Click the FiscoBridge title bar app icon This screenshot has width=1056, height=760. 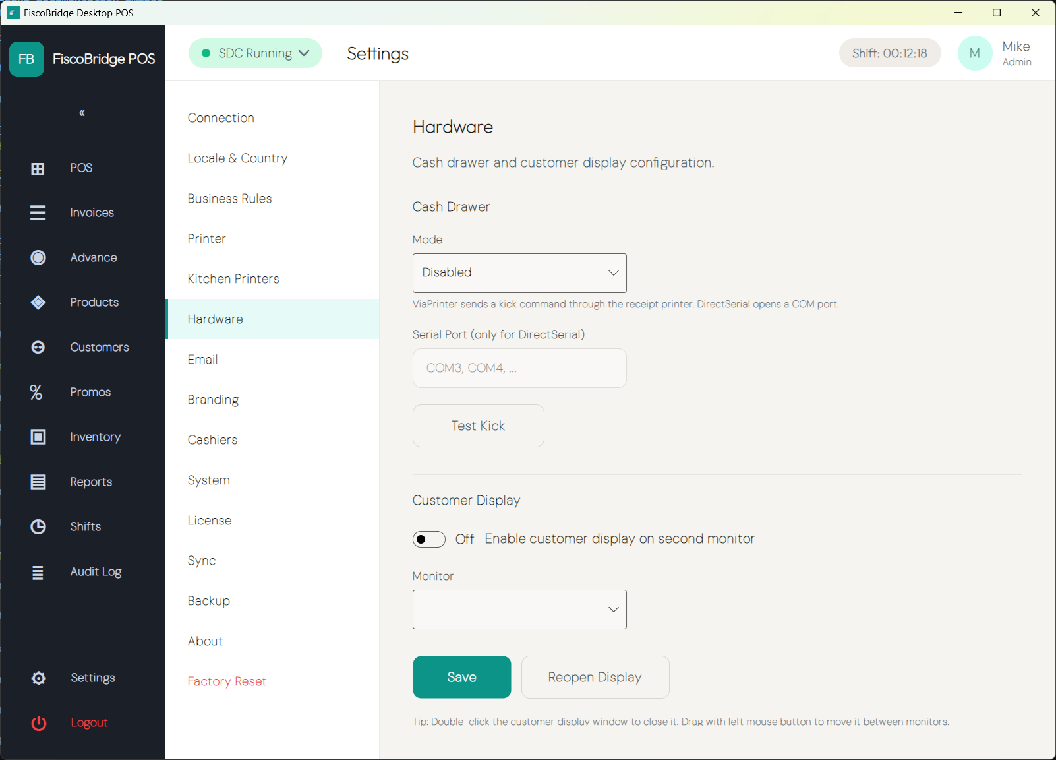click(x=13, y=13)
